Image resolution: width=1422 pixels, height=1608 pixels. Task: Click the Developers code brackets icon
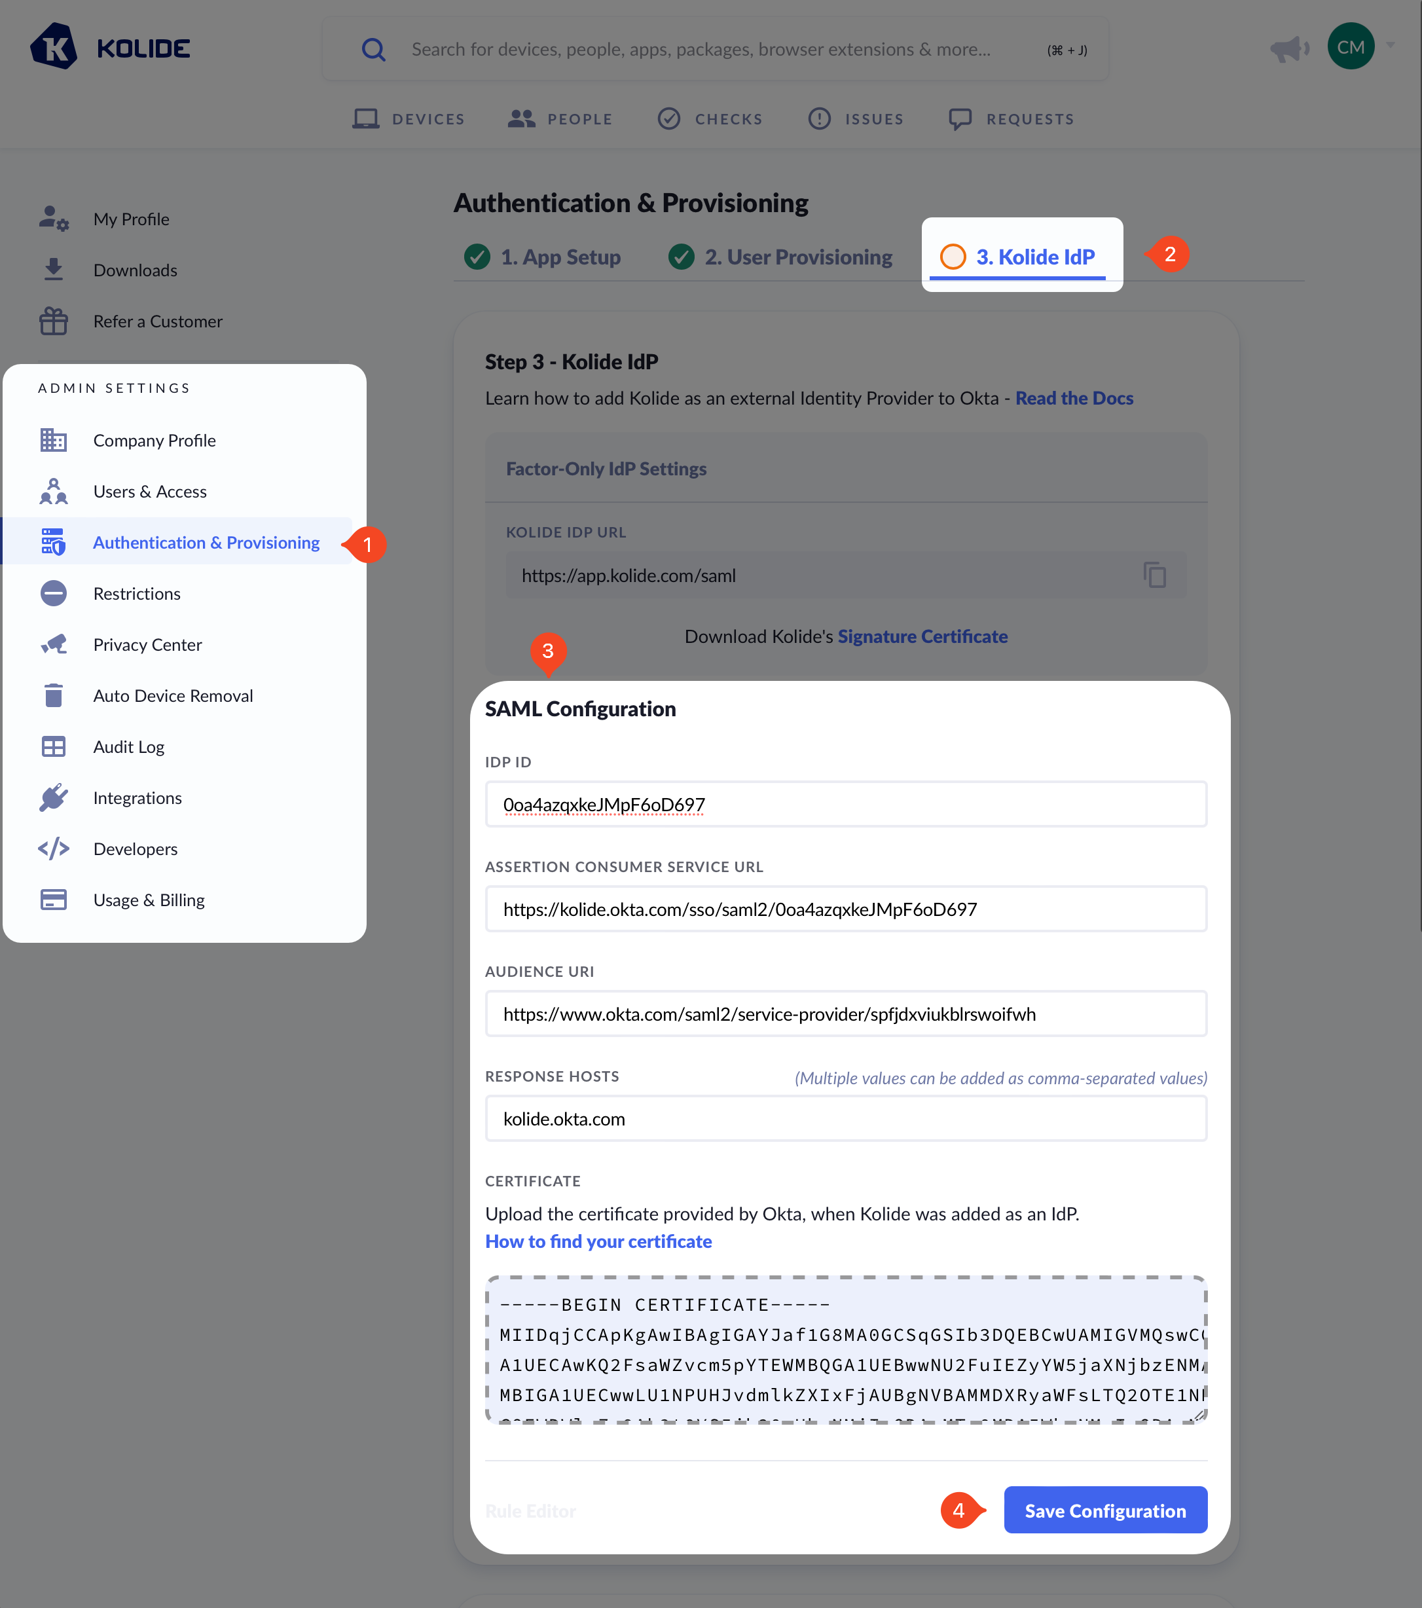point(54,849)
